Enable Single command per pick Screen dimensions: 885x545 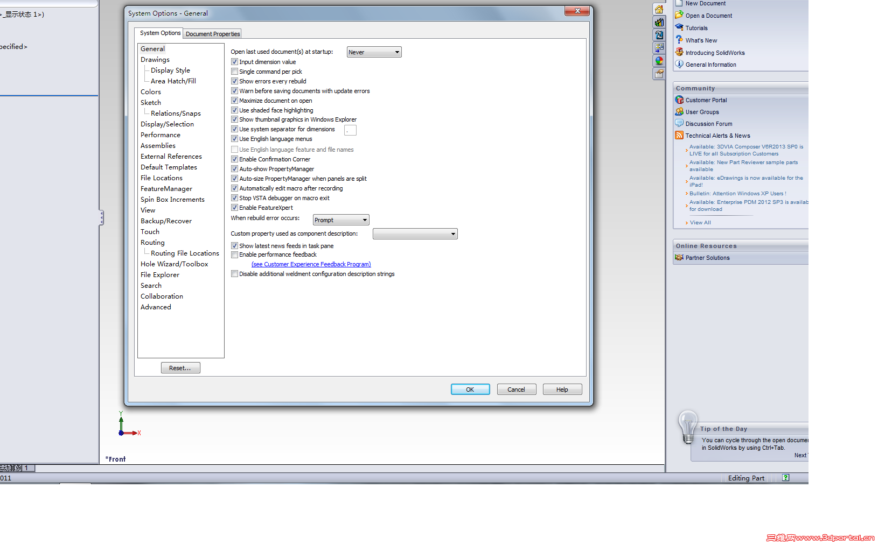[234, 72]
